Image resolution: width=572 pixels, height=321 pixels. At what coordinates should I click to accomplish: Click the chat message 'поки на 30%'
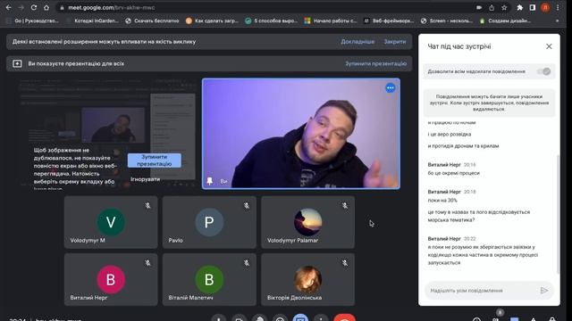(x=442, y=201)
